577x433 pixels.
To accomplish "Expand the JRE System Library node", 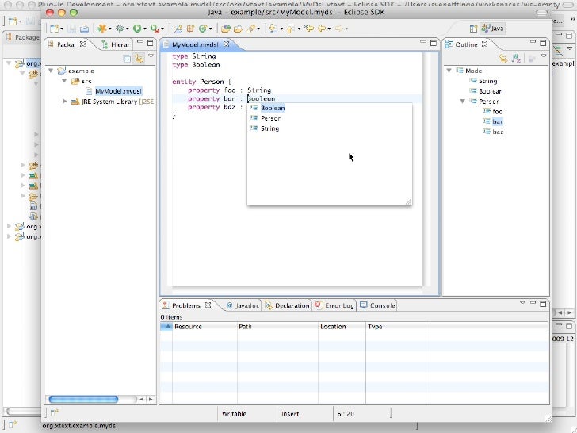I will 64,101.
